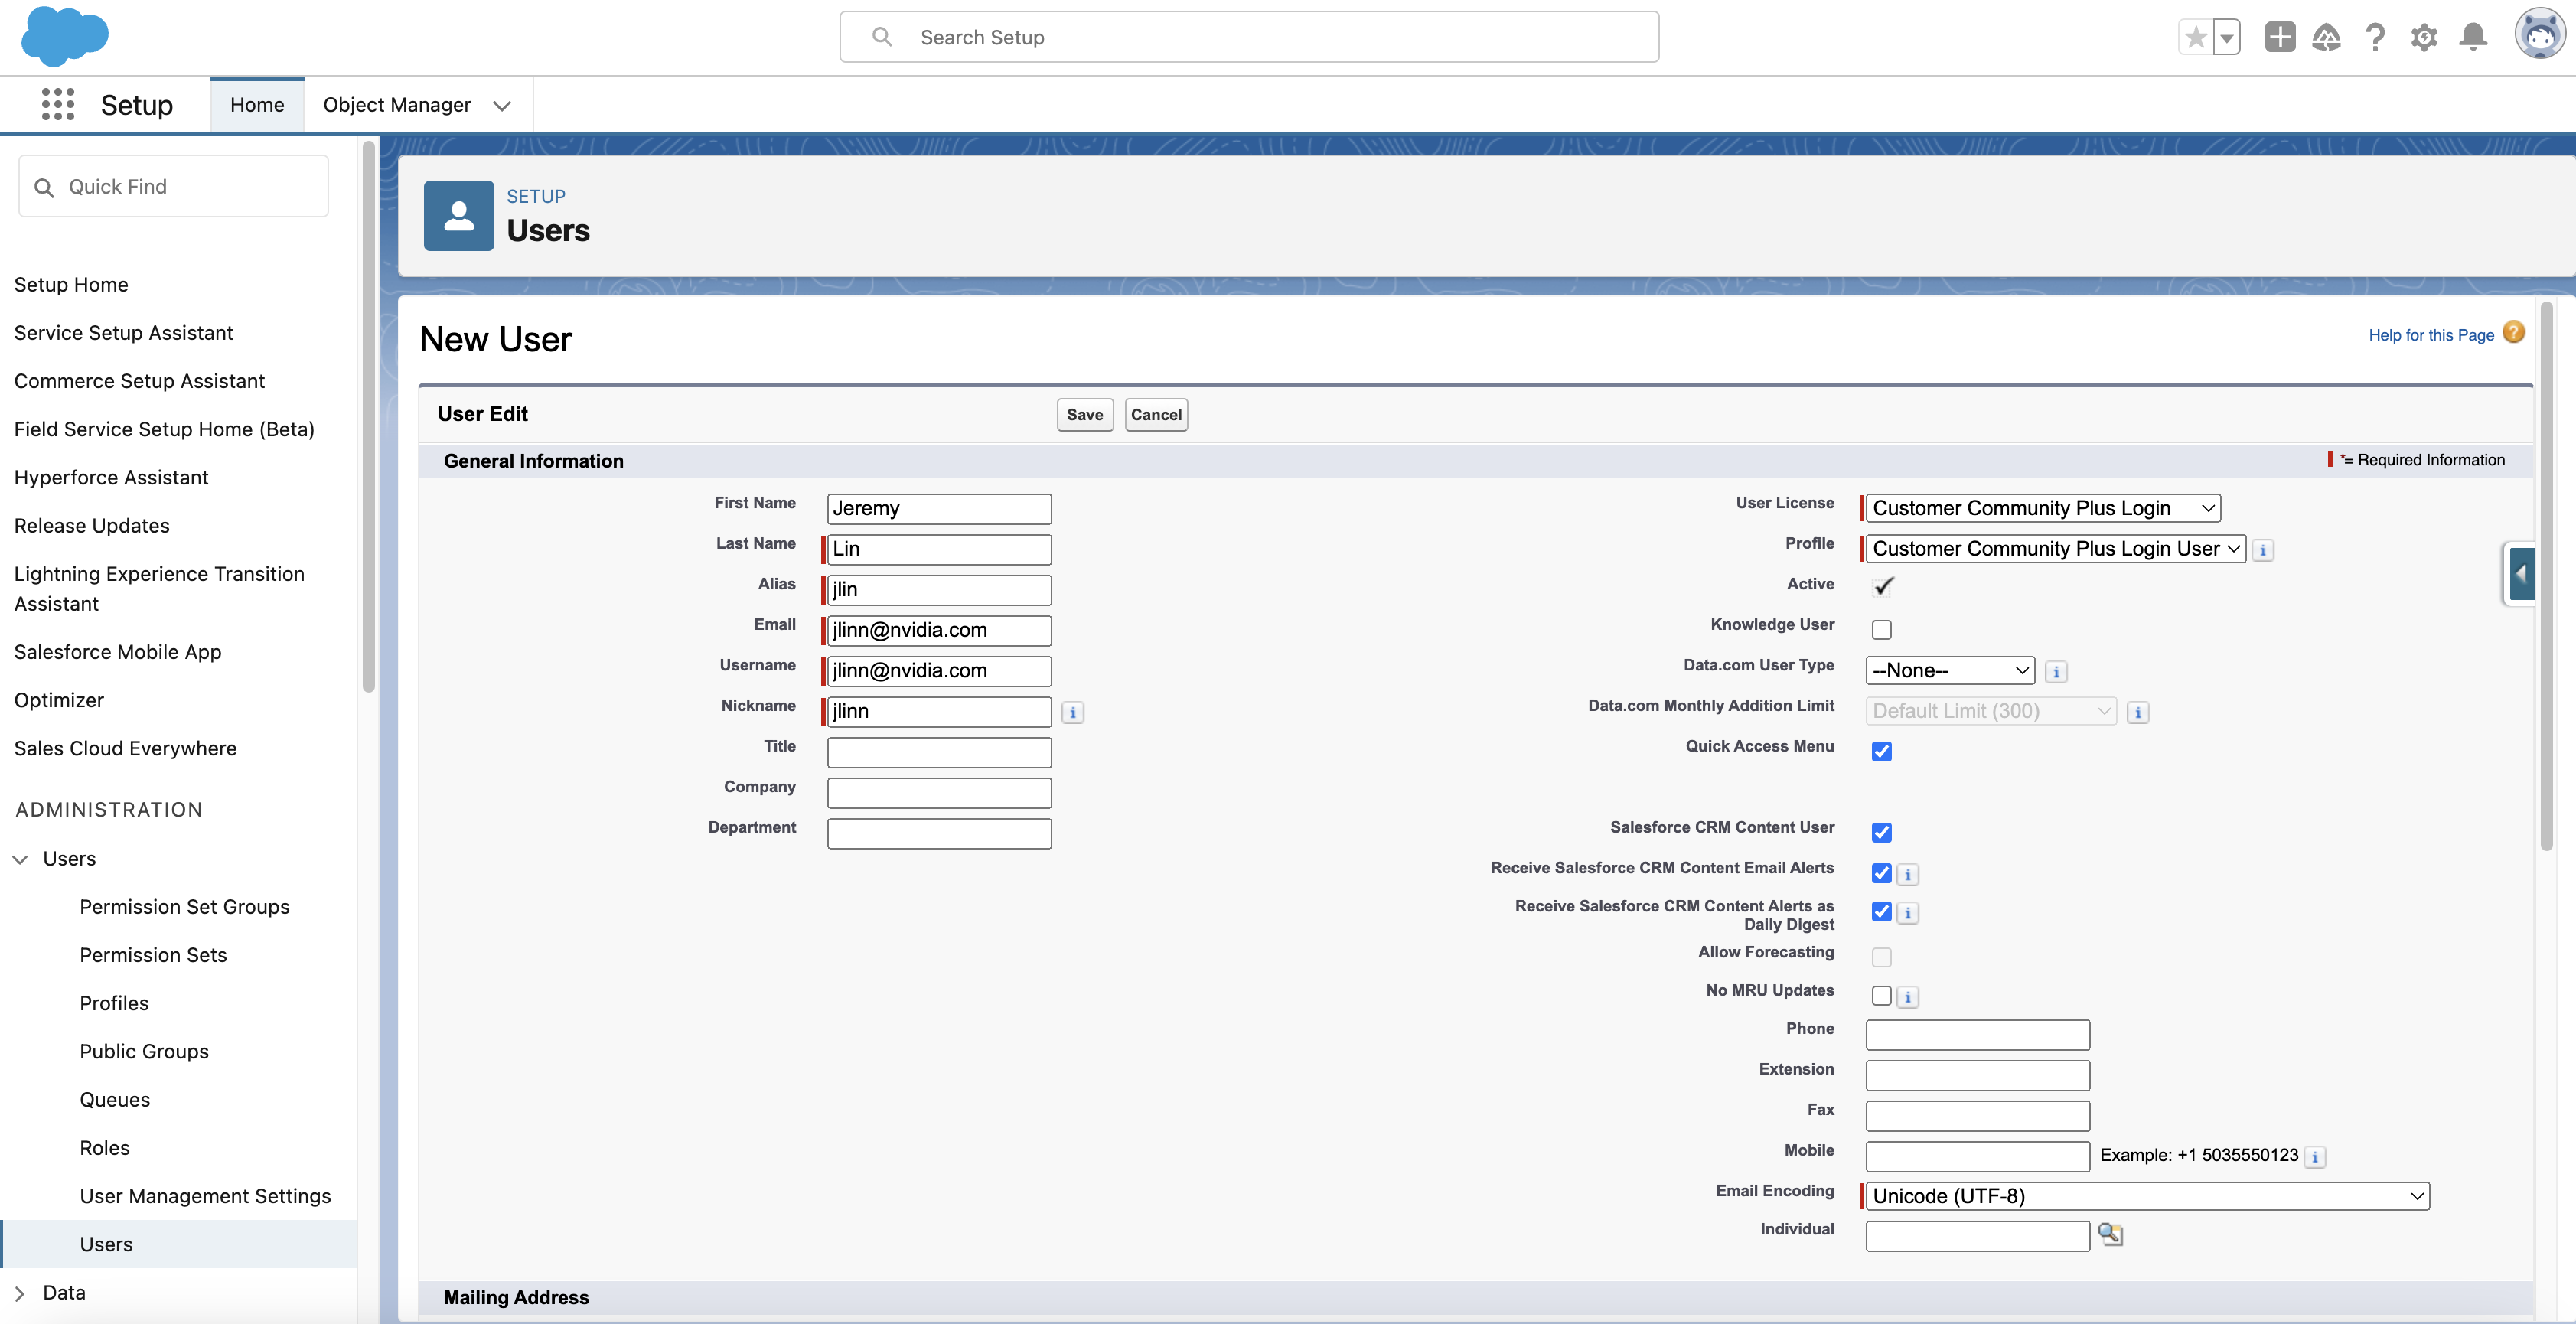2576x1324 pixels.
Task: Click into the Phone input field
Action: click(1977, 1035)
